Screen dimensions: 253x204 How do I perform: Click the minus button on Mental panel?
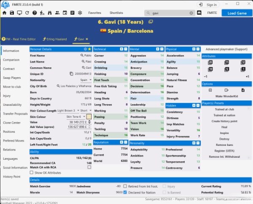click(x=161, y=49)
